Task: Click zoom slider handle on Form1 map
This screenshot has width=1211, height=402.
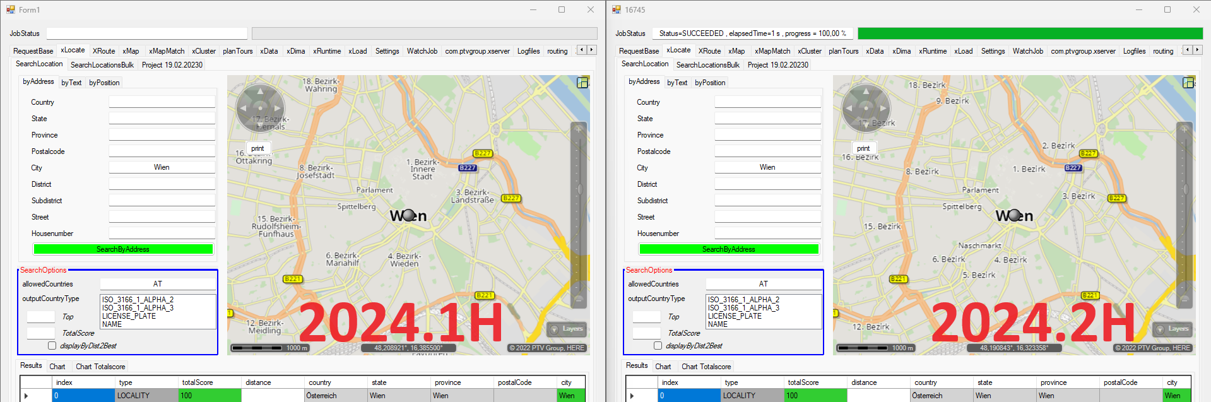Action: (x=579, y=189)
